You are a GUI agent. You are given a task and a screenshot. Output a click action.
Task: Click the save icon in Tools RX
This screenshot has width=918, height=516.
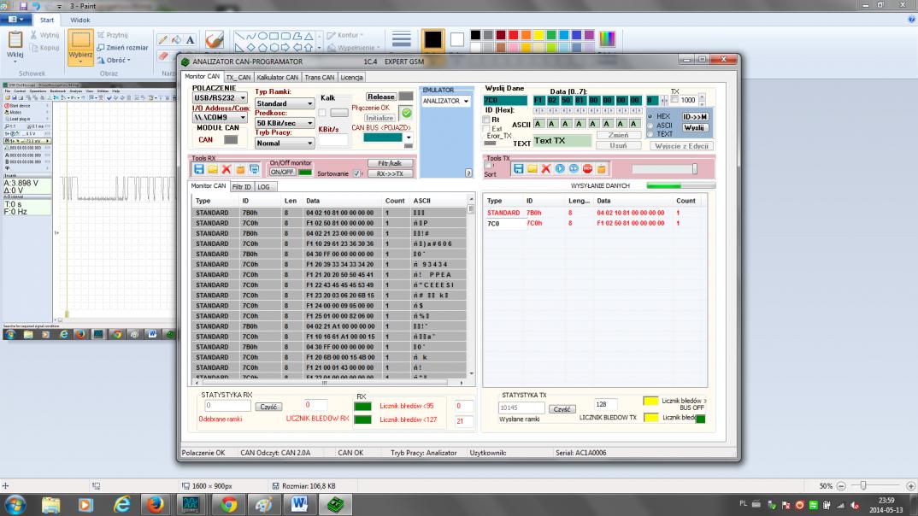coord(199,169)
